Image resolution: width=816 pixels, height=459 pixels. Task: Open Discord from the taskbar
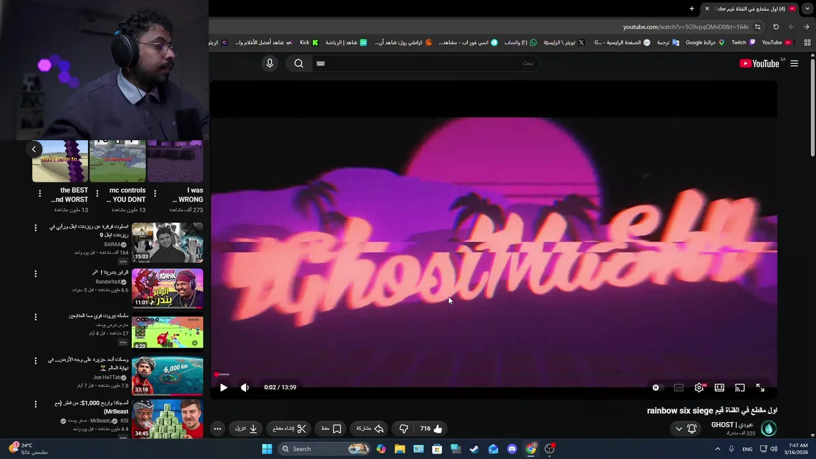(x=512, y=449)
